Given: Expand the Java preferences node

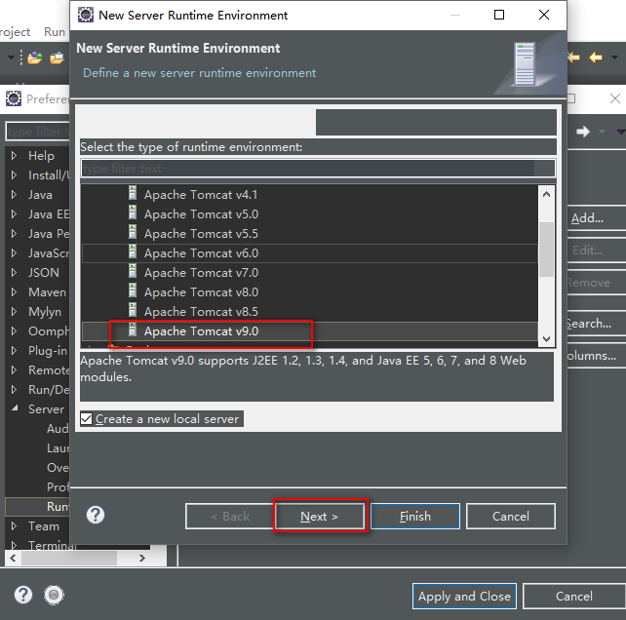Looking at the screenshot, I should tap(14, 194).
